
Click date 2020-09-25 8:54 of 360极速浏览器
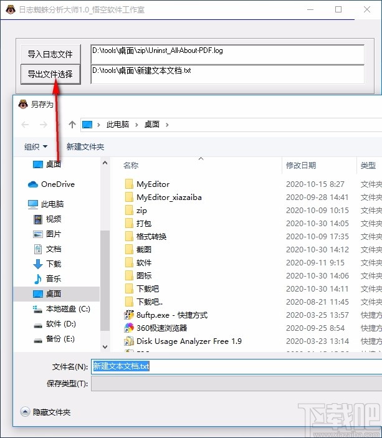click(x=315, y=328)
